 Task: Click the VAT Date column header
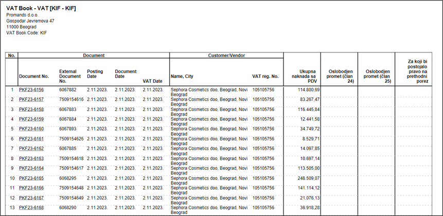(153, 81)
